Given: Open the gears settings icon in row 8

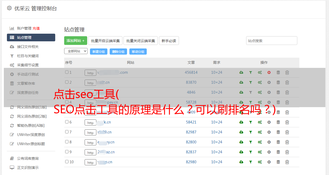Looking at the screenshot, I should (260, 142).
